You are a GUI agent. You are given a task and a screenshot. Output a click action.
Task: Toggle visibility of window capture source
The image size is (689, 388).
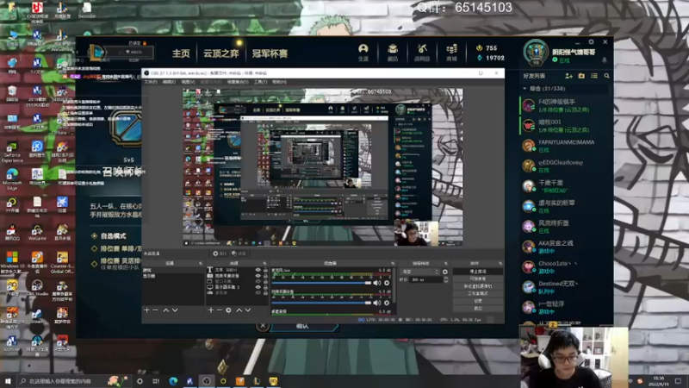point(258,282)
